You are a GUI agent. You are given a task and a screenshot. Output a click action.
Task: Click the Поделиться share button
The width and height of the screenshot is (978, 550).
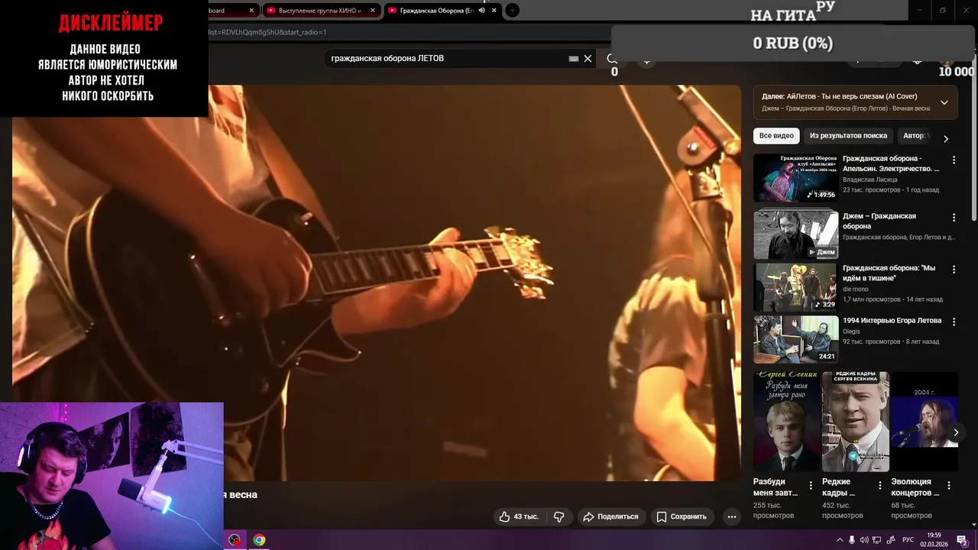coord(610,516)
